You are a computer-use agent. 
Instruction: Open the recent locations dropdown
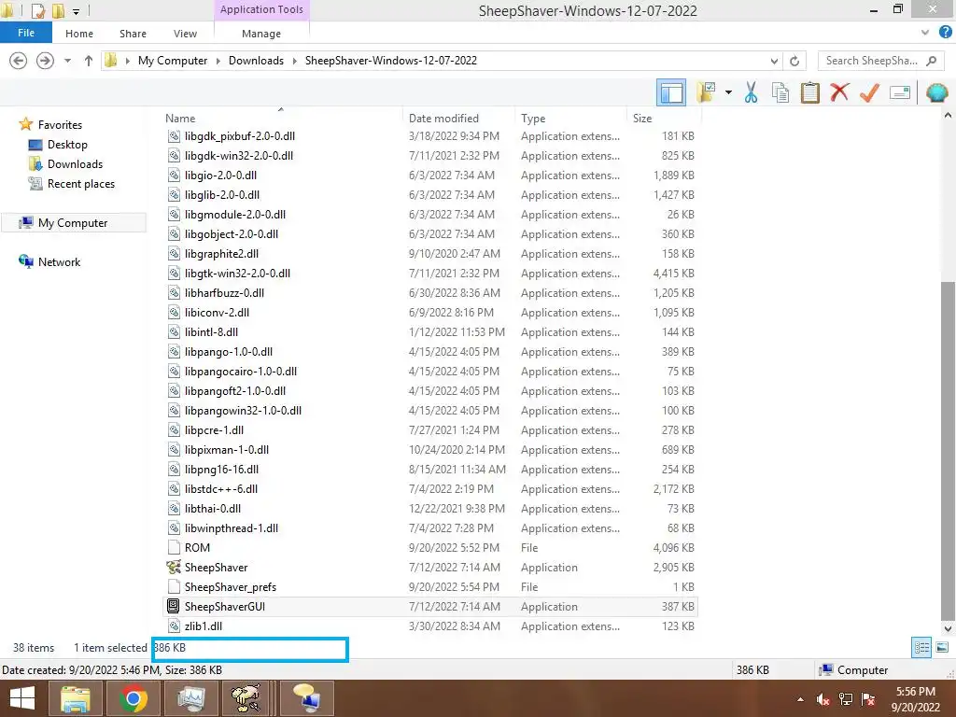[x=67, y=61]
